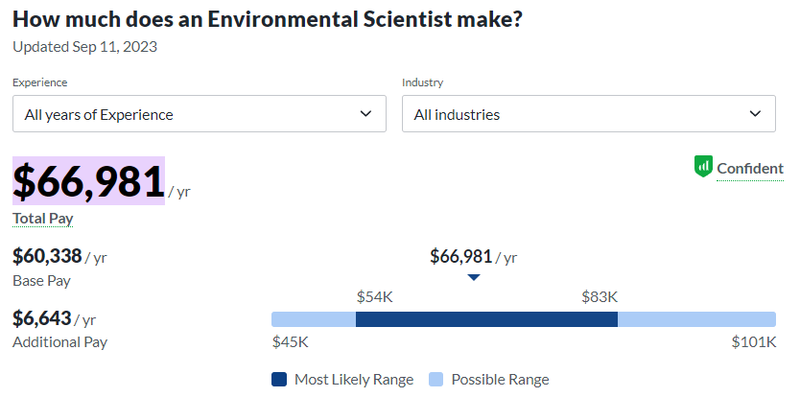Click the highlighted $66,981 total pay figure
Screen dimensions: 800x397
88,181
